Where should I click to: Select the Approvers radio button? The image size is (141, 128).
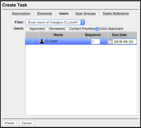click(27, 29)
